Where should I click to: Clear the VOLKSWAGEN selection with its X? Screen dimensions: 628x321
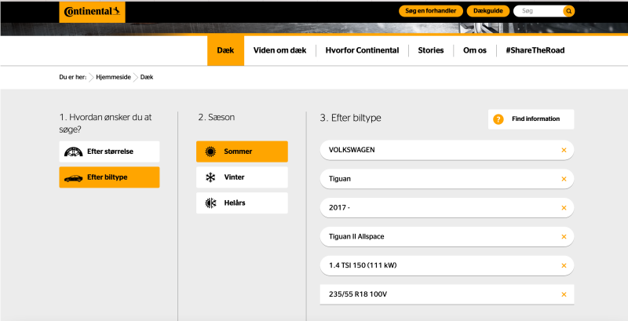(564, 150)
